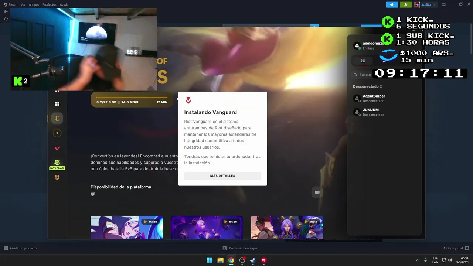Change the ESP LAA keyboard language
473x266 pixels.
click(435, 260)
